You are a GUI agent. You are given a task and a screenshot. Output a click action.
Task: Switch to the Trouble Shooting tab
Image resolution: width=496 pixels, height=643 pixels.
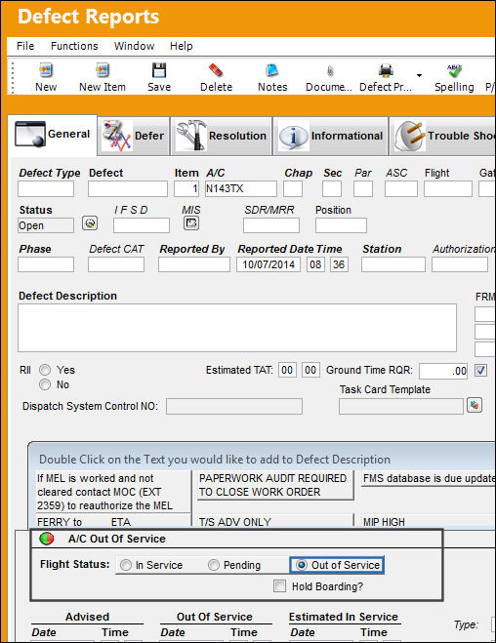coord(442,136)
